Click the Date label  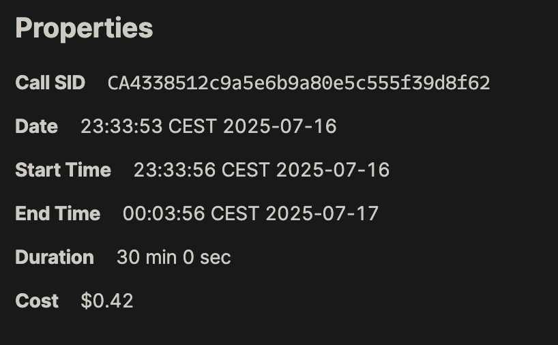(36, 126)
